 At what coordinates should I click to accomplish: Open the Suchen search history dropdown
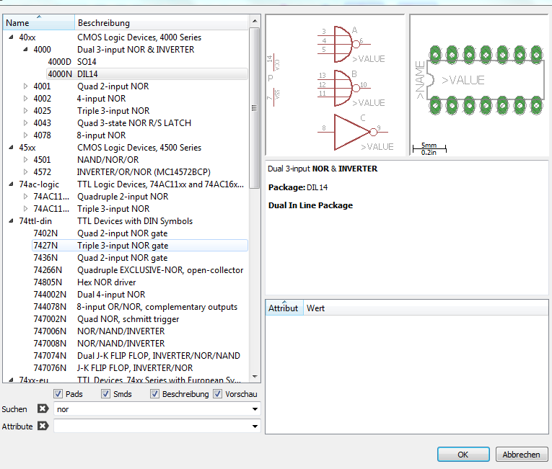pyautogui.click(x=255, y=409)
